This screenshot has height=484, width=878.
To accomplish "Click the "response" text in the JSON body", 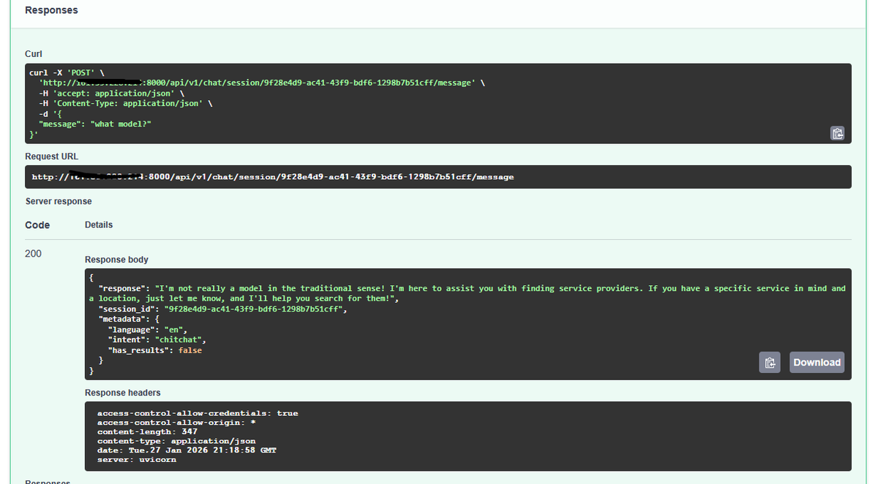I will pos(467,293).
